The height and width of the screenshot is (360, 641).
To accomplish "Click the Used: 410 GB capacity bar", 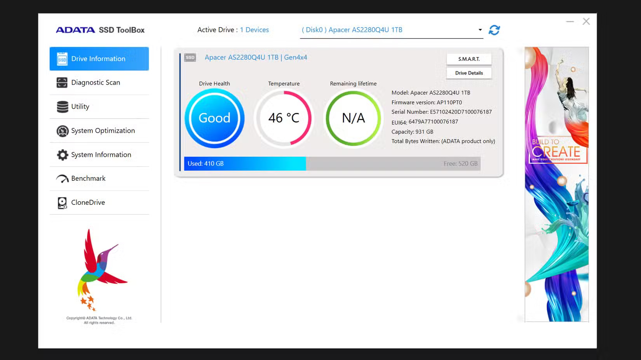I will pyautogui.click(x=245, y=163).
